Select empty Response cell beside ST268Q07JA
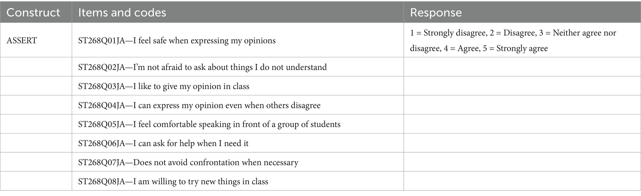This screenshot has height=196, width=641. click(522, 163)
